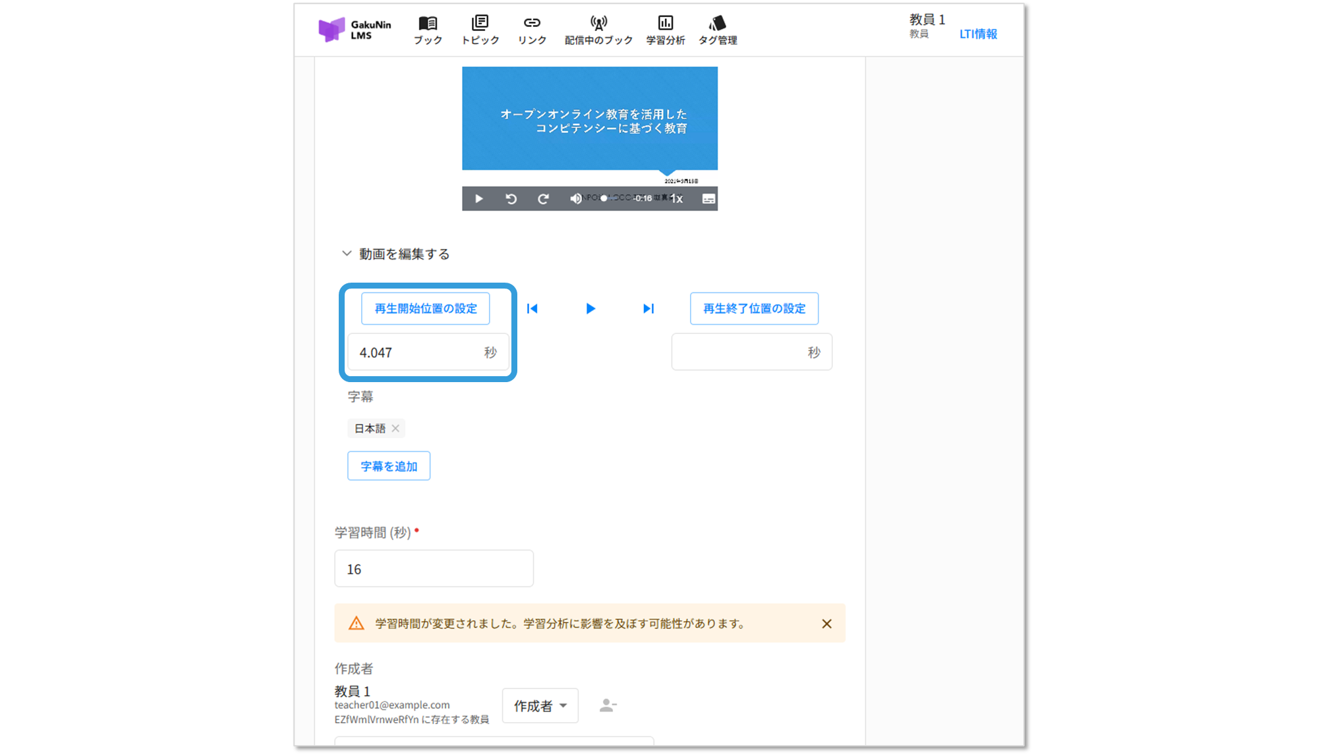Click the remove-author person icon

click(x=608, y=706)
